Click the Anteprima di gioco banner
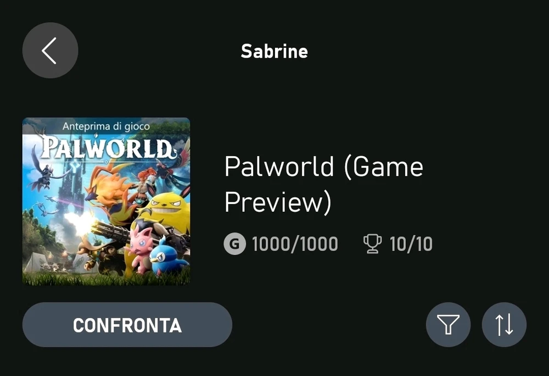Screen dimensions: 549x376 pyautogui.click(x=106, y=126)
